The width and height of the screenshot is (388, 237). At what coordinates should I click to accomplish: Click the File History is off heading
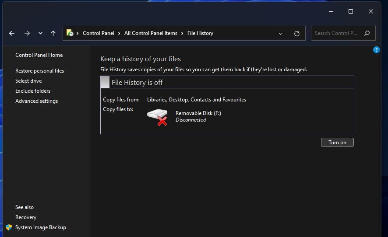click(137, 82)
